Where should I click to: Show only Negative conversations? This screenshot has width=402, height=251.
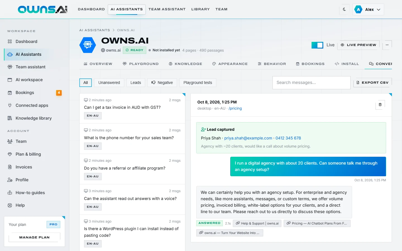tap(162, 83)
